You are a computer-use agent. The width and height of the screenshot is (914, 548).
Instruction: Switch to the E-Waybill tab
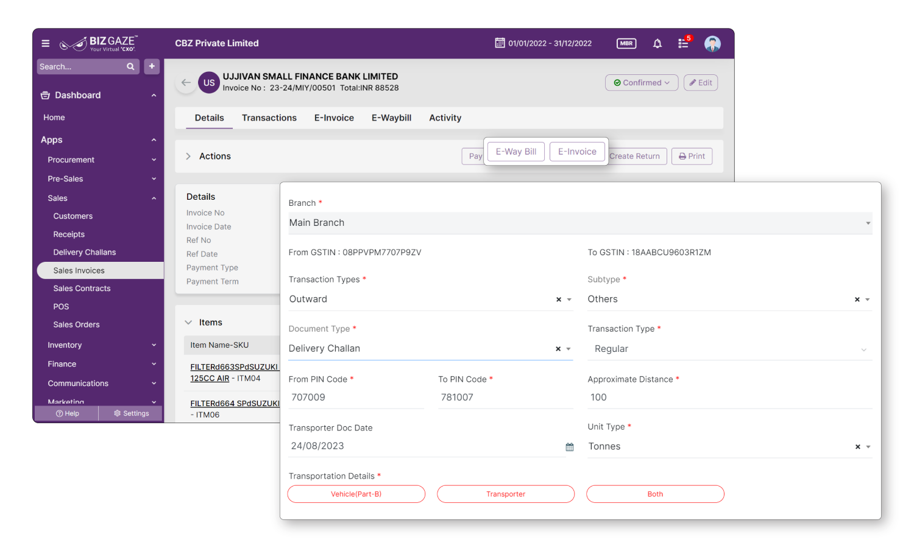(x=391, y=118)
